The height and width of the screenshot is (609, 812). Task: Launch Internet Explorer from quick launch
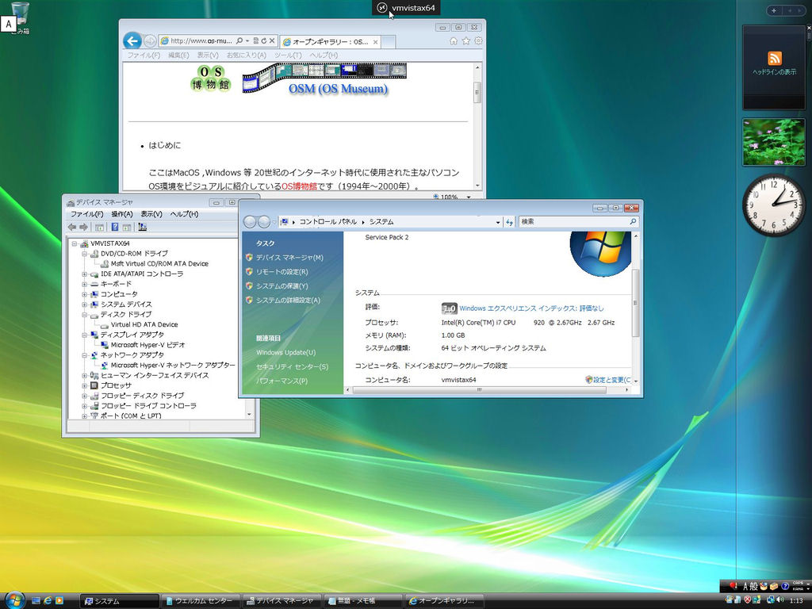[48, 601]
